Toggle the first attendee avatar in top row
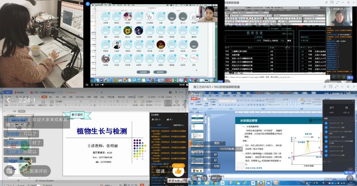 (x=106, y=16)
